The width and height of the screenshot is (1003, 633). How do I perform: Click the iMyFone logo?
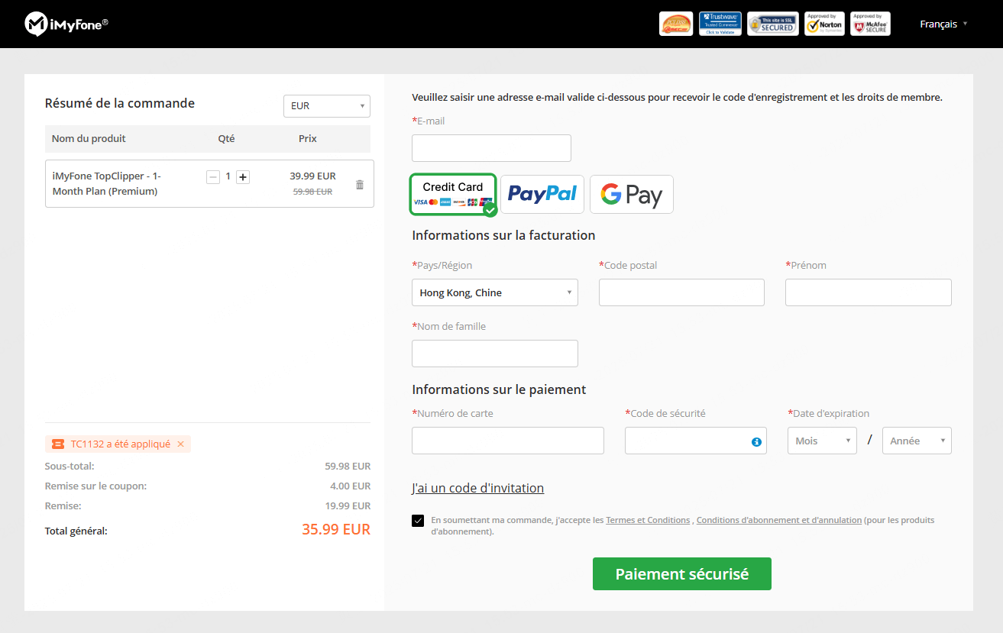[66, 24]
